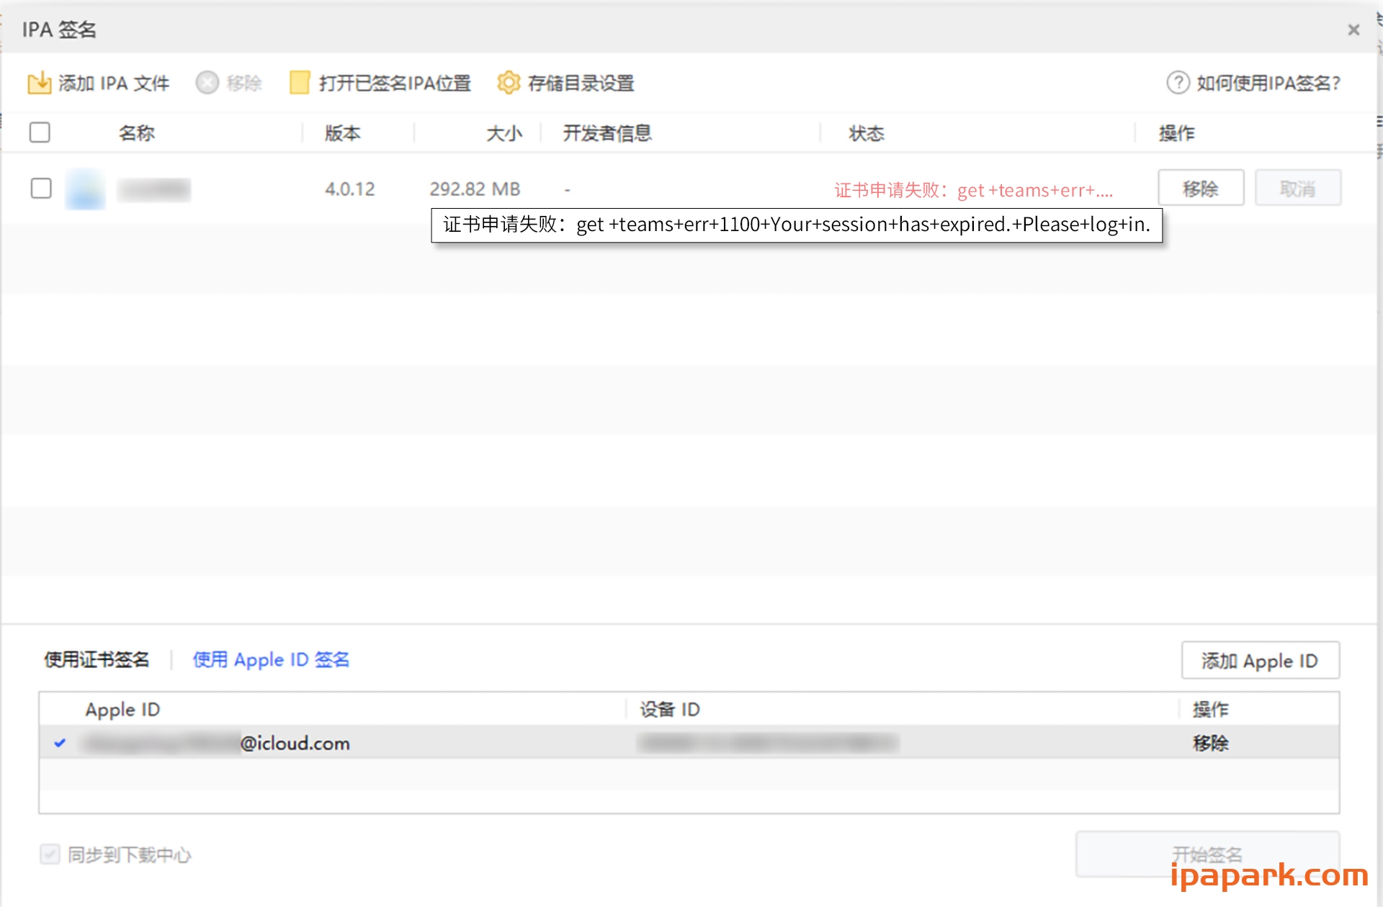1383x907 pixels.
Task: Click the 添加 IPA 文件 import icon
Action: click(x=41, y=83)
